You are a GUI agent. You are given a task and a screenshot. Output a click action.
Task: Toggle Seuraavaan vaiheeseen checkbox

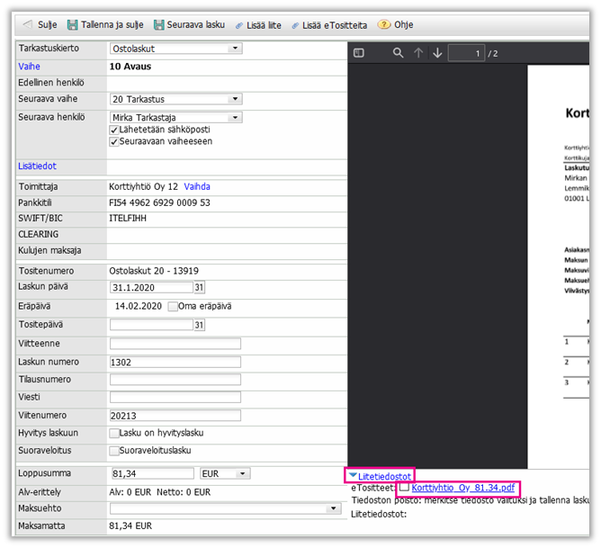(x=114, y=142)
